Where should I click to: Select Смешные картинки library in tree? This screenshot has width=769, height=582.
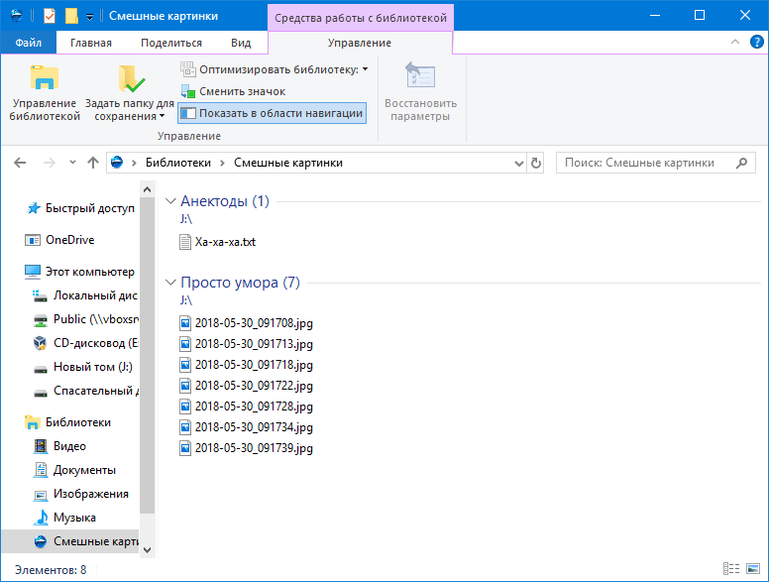70,541
